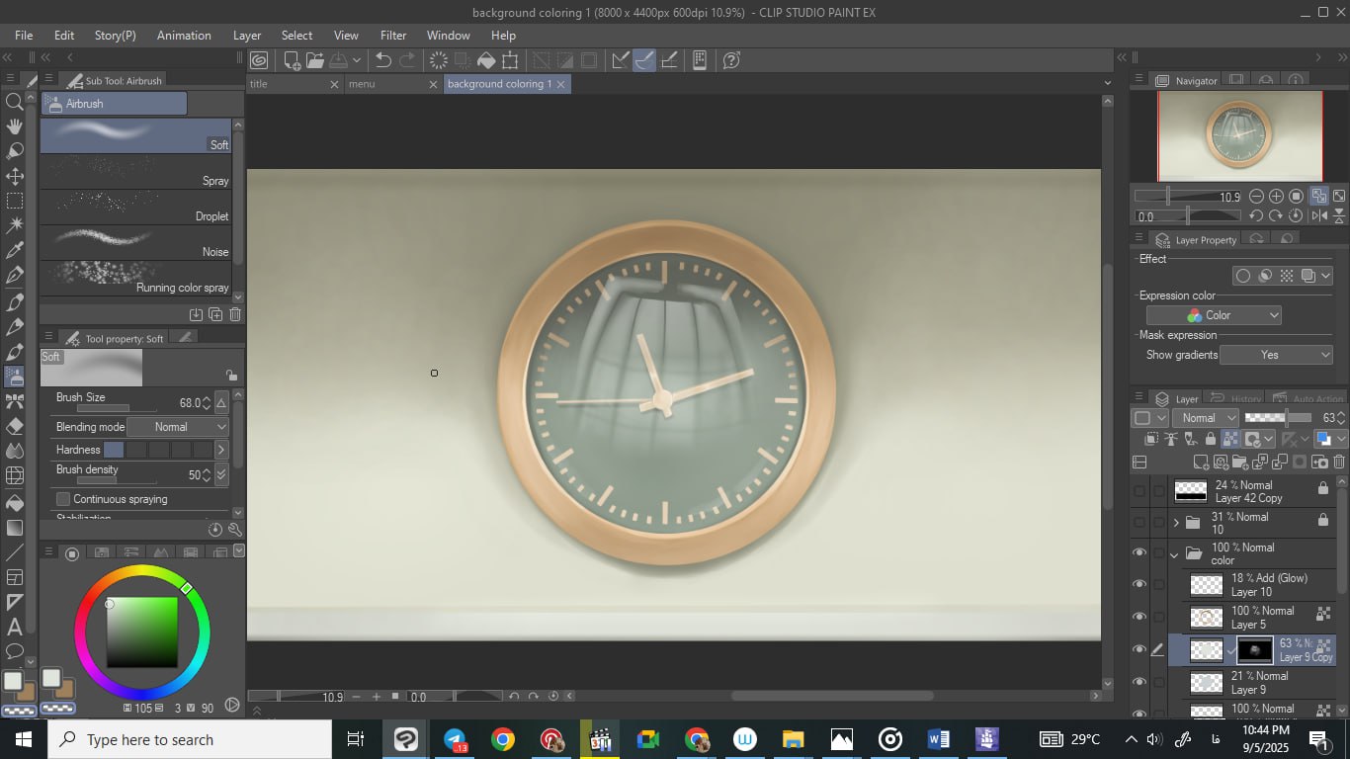Select the rectangular Selection area tool

pyautogui.click(x=15, y=201)
